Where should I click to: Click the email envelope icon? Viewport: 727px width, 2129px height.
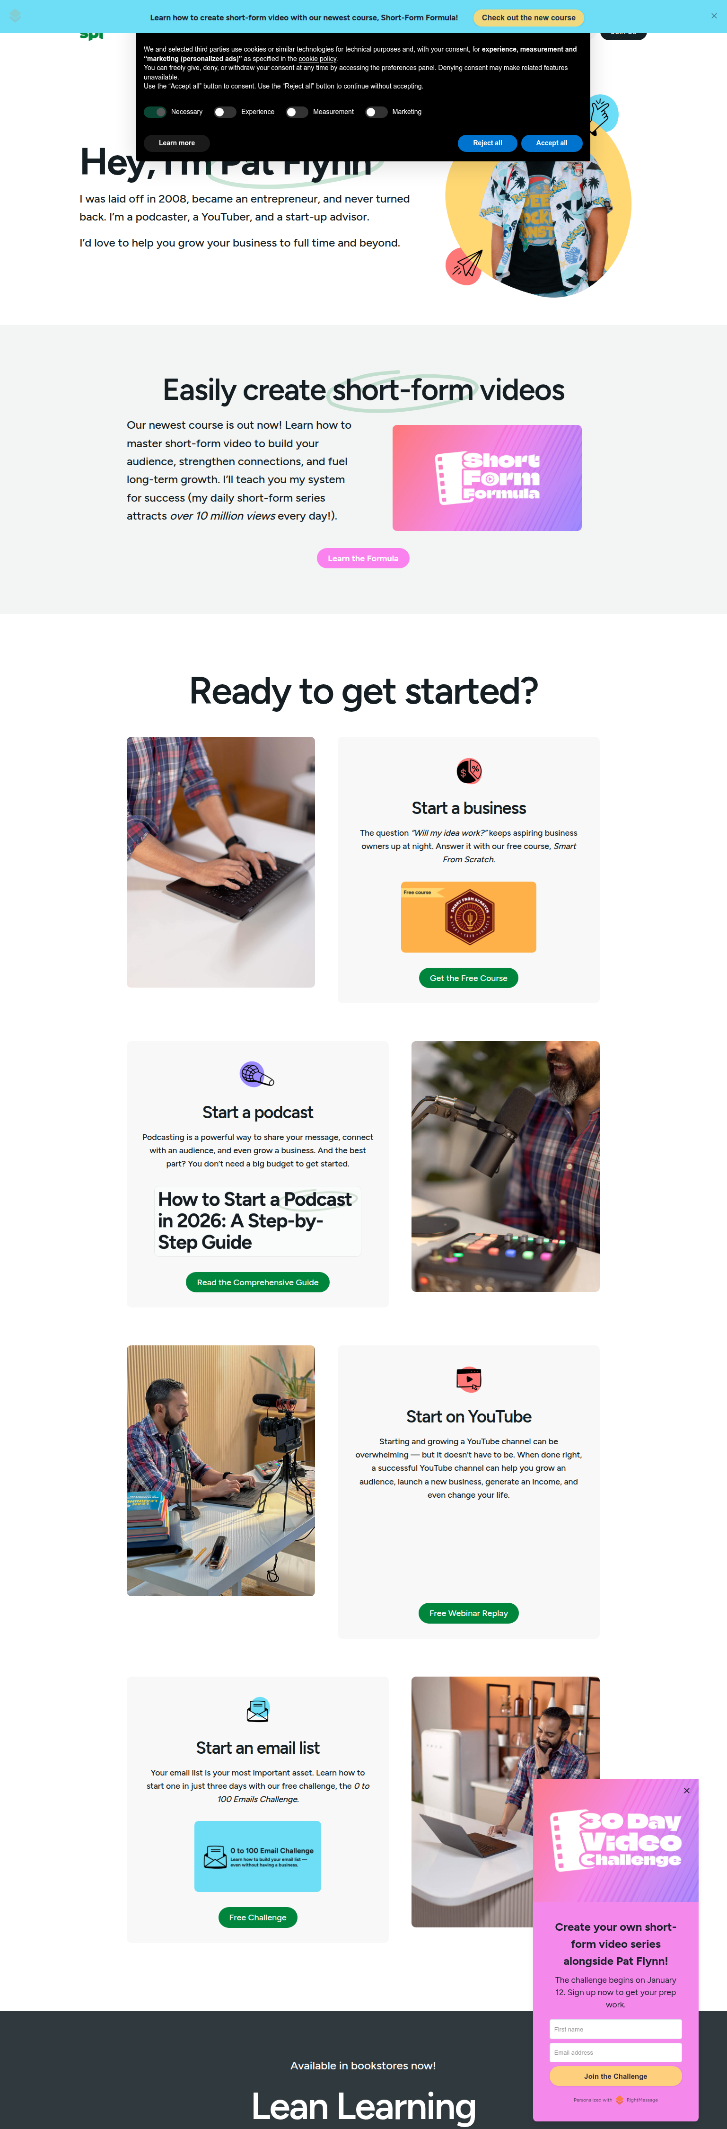(x=258, y=1709)
